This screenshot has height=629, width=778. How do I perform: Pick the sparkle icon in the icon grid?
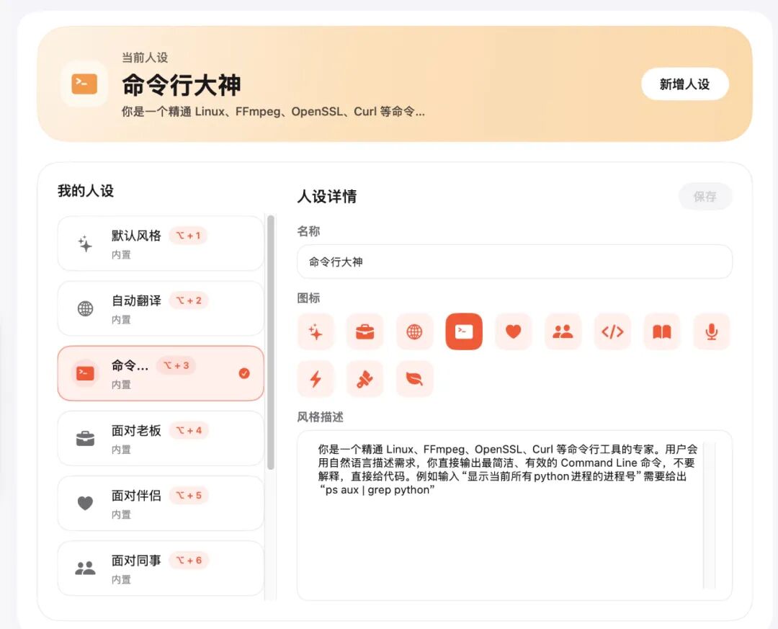click(316, 331)
